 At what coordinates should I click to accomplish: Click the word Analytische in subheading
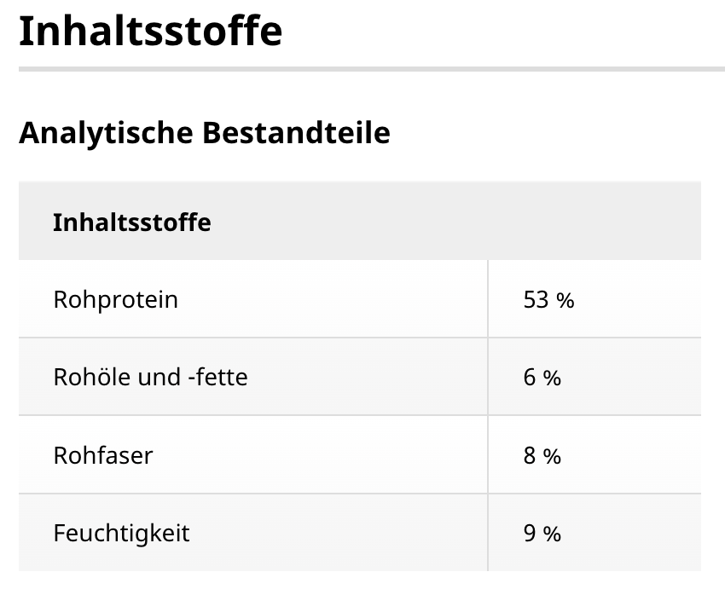[106, 133]
